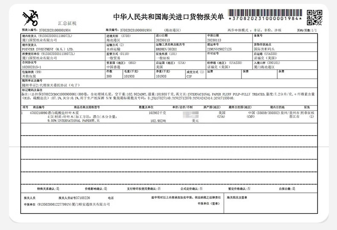Click product name 漂白硫酸盐针叶木浆
Image resolution: width=337 pixels, height=230 pixels.
(63, 112)
